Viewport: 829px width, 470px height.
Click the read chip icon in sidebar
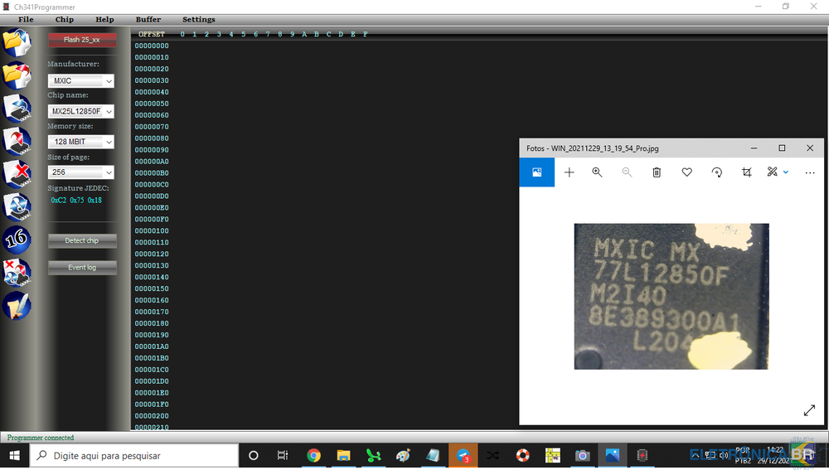17,108
